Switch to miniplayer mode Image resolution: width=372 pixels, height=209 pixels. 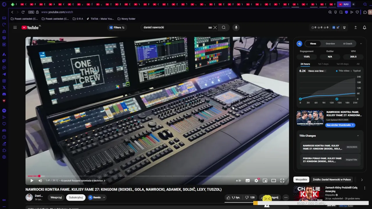[265, 181]
